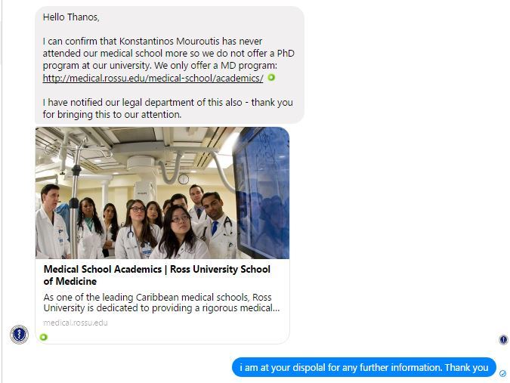The width and height of the screenshot is (510, 383).
Task: Click man with blue tie and stethoscope in photo
Action: tap(218, 224)
